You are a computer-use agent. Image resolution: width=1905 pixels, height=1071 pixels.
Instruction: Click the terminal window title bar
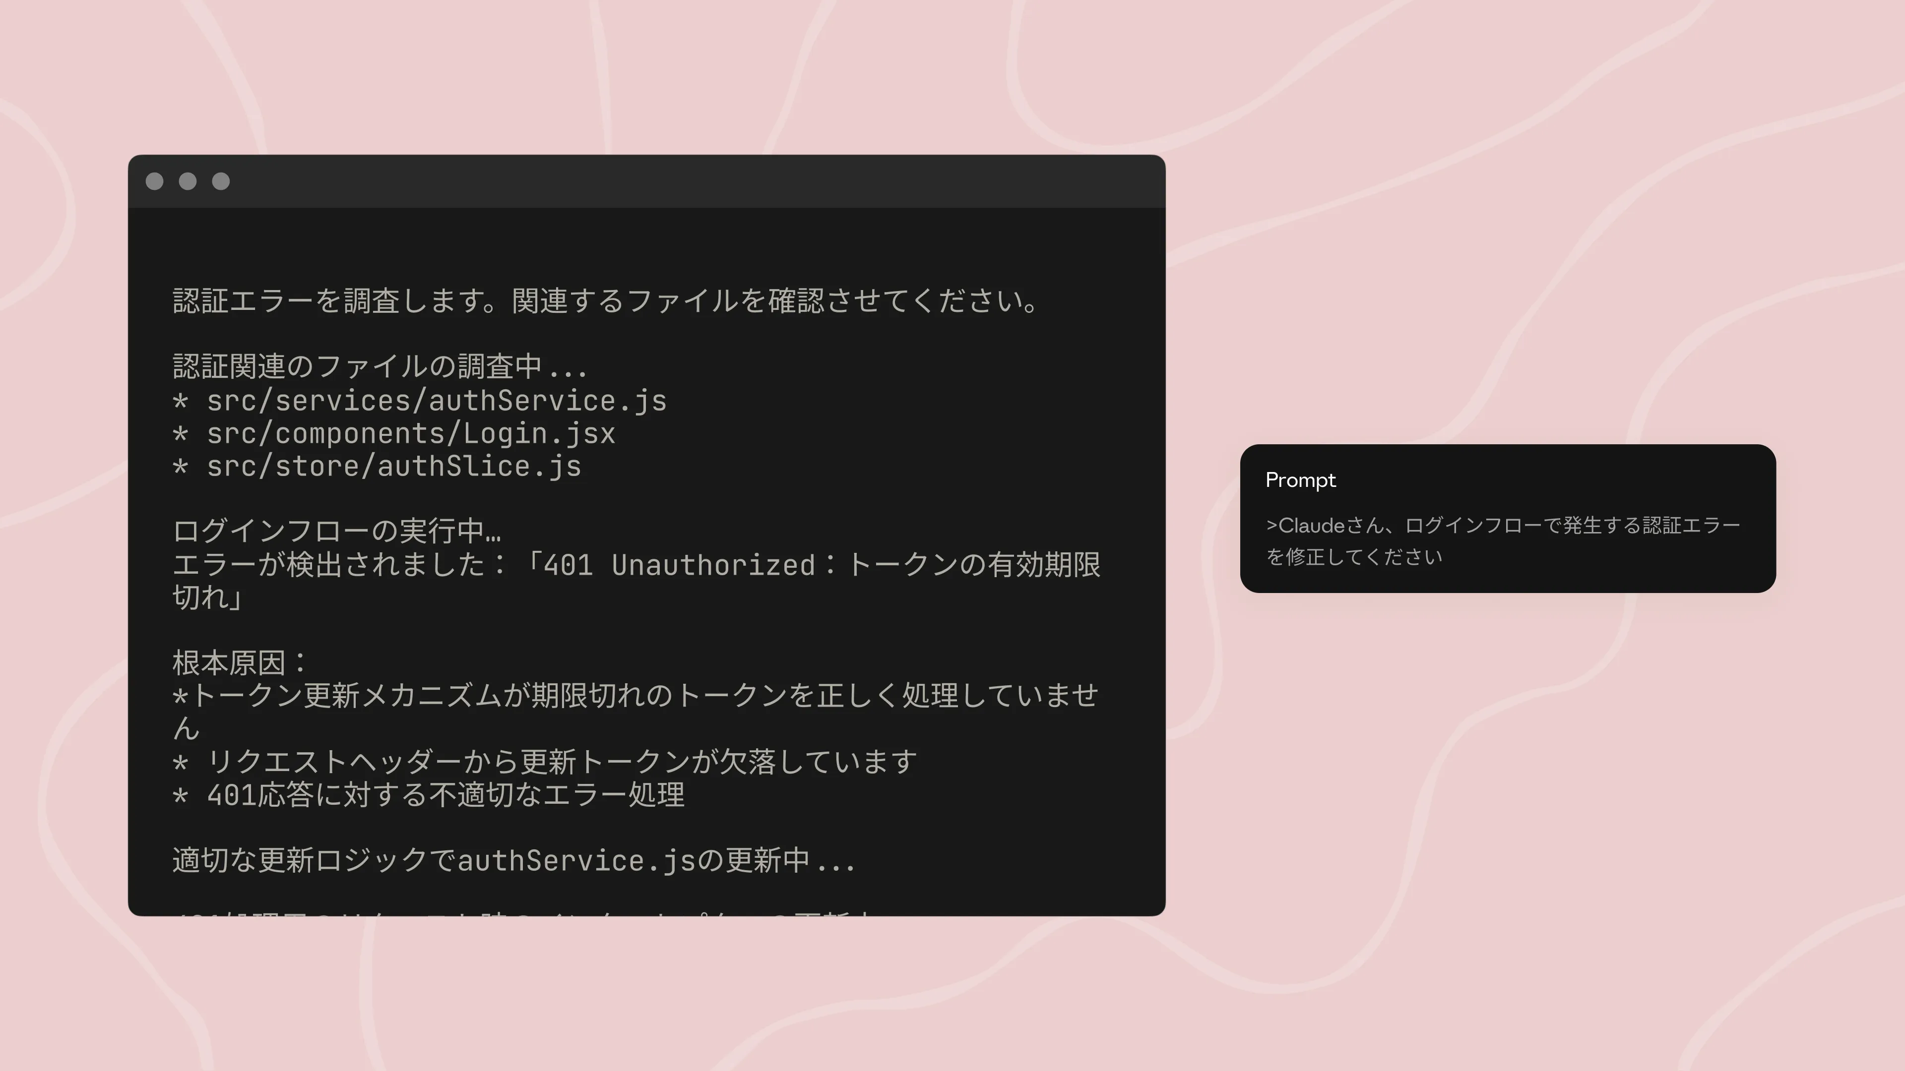[x=646, y=181]
